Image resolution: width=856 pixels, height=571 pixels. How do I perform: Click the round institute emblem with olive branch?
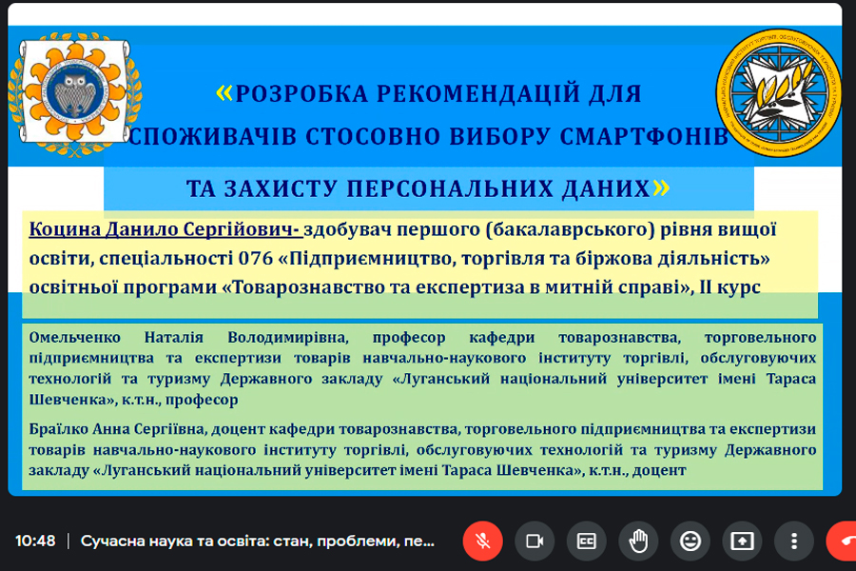[778, 93]
